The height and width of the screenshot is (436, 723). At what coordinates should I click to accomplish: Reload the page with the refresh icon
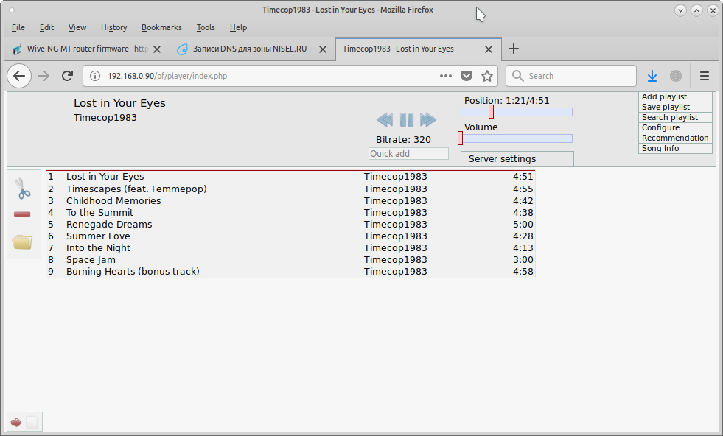[x=67, y=76]
